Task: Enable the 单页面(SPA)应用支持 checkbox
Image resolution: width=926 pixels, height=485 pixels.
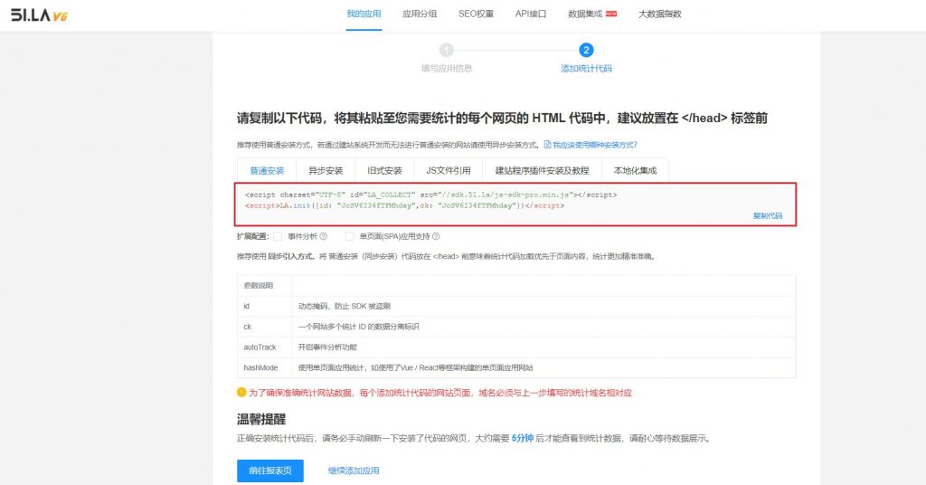Action: (349, 236)
